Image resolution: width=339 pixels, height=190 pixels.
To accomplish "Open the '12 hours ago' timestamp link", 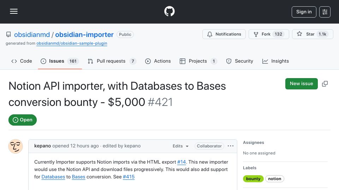I will (x=84, y=146).
